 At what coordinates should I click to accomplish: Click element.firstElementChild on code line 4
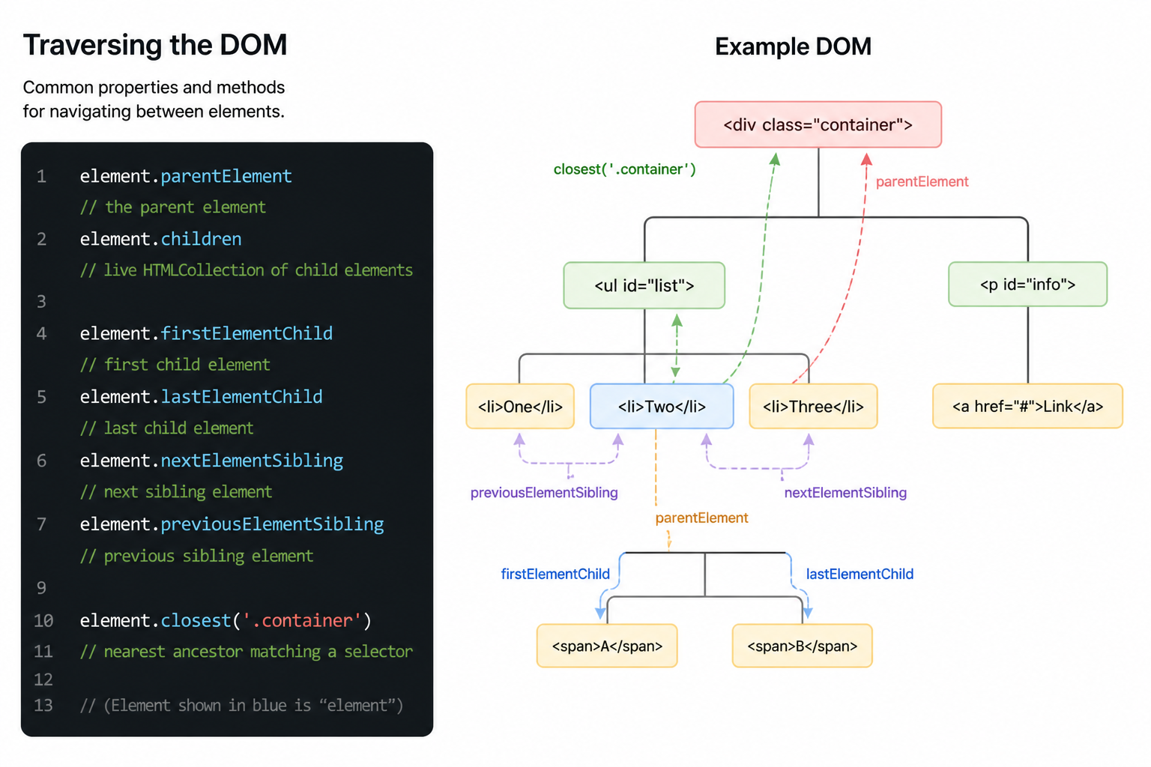pyautogui.click(x=206, y=333)
